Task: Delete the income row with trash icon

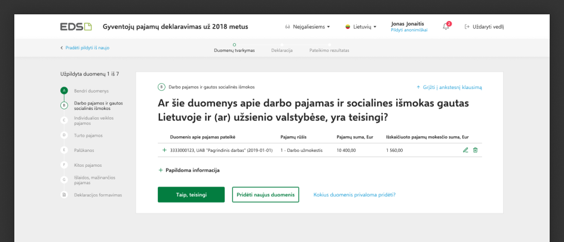Action: 476,150
